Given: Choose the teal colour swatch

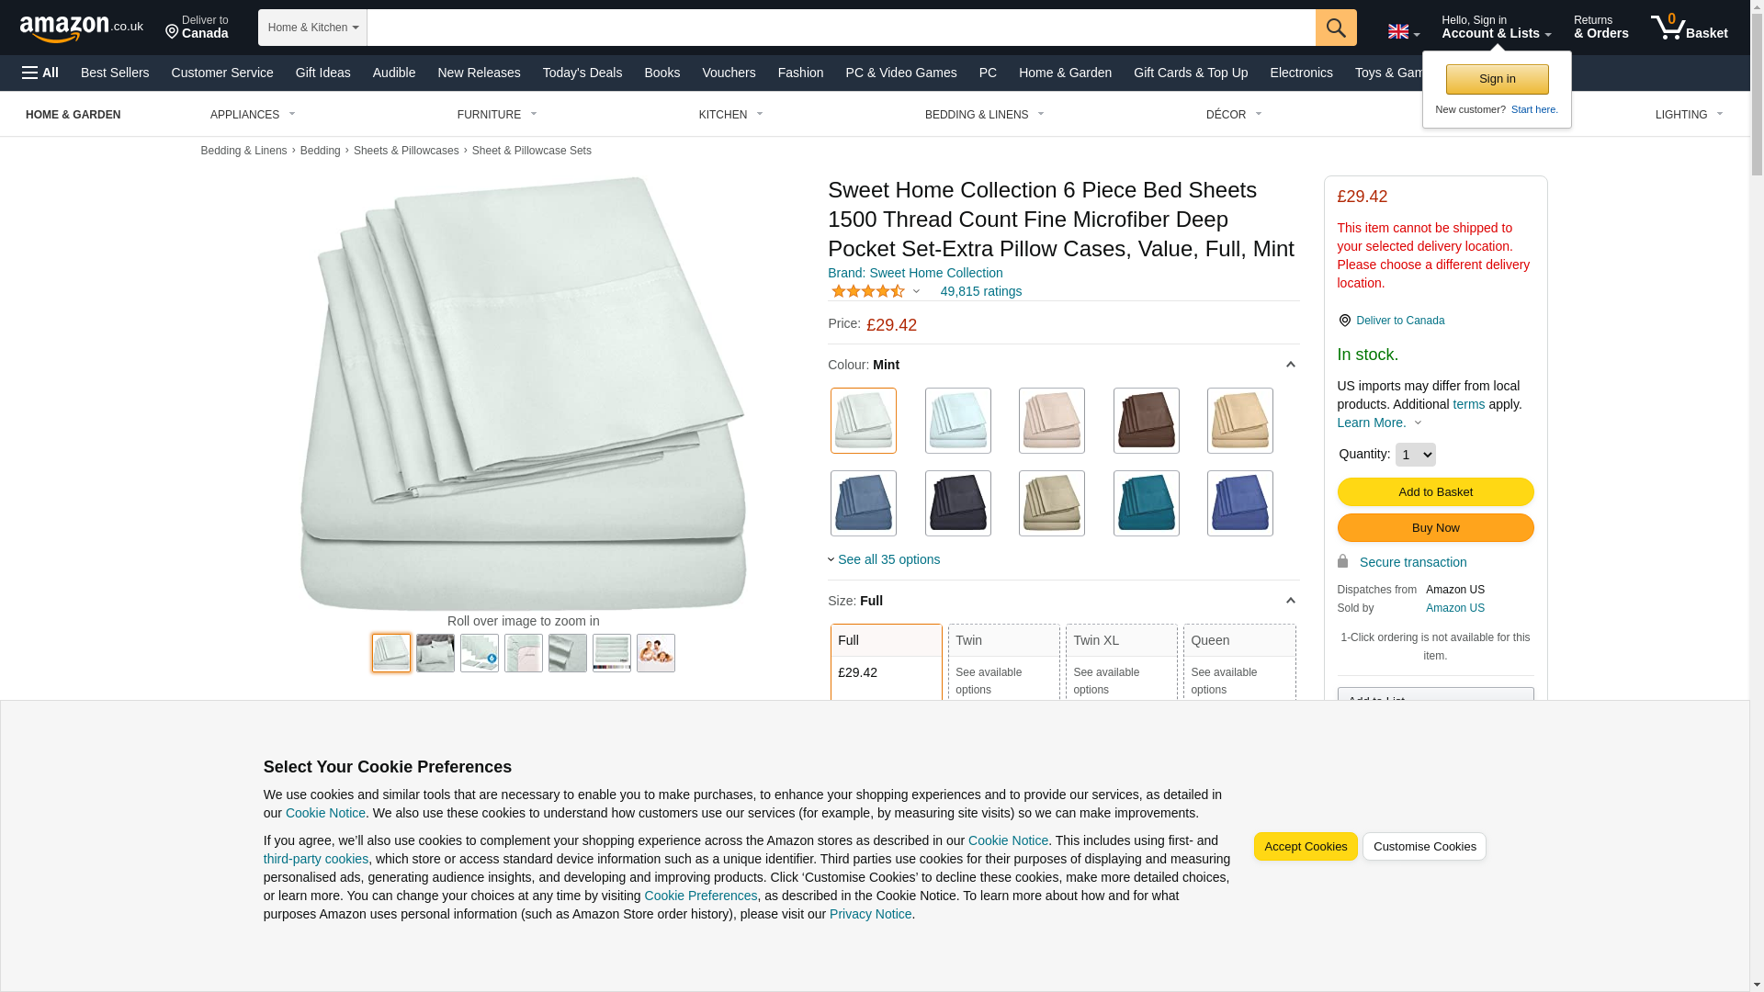Looking at the screenshot, I should (x=1146, y=503).
